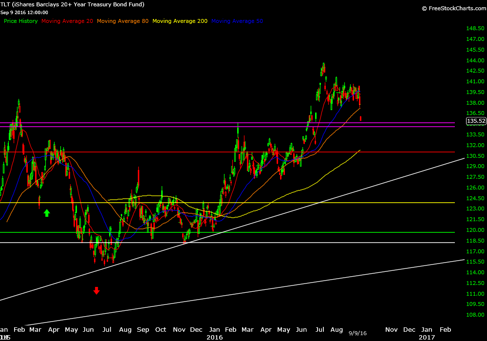
Task: Click the 118.50 price axis label
Action: click(x=475, y=241)
